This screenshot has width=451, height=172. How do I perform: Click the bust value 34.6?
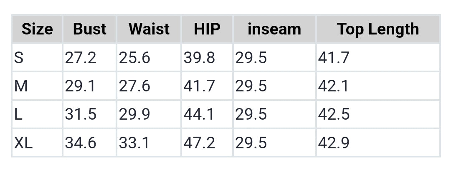[81, 143]
